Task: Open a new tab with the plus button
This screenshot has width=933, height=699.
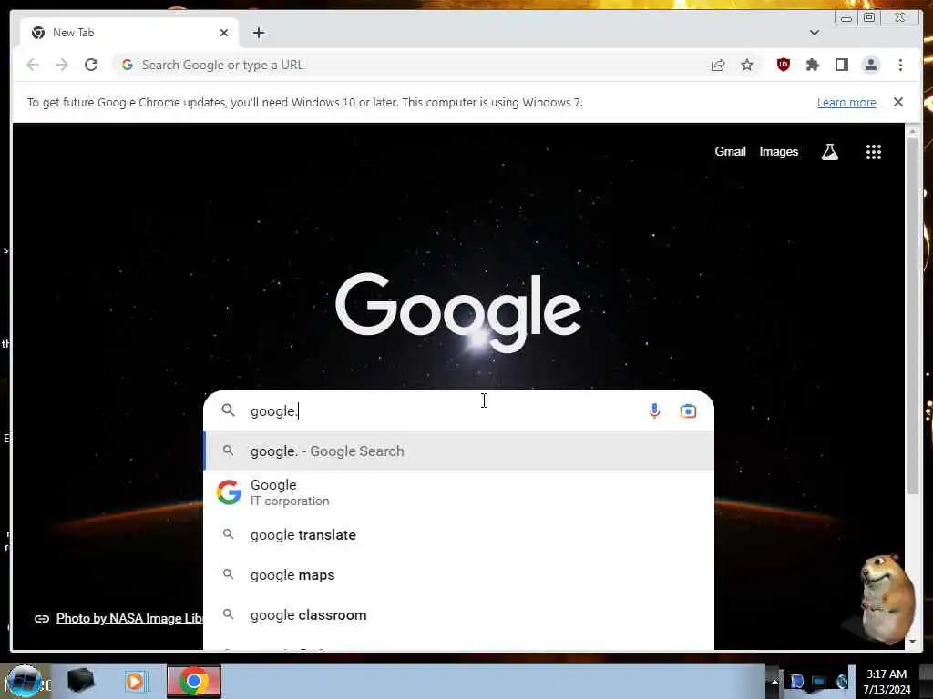Action: pyautogui.click(x=258, y=33)
